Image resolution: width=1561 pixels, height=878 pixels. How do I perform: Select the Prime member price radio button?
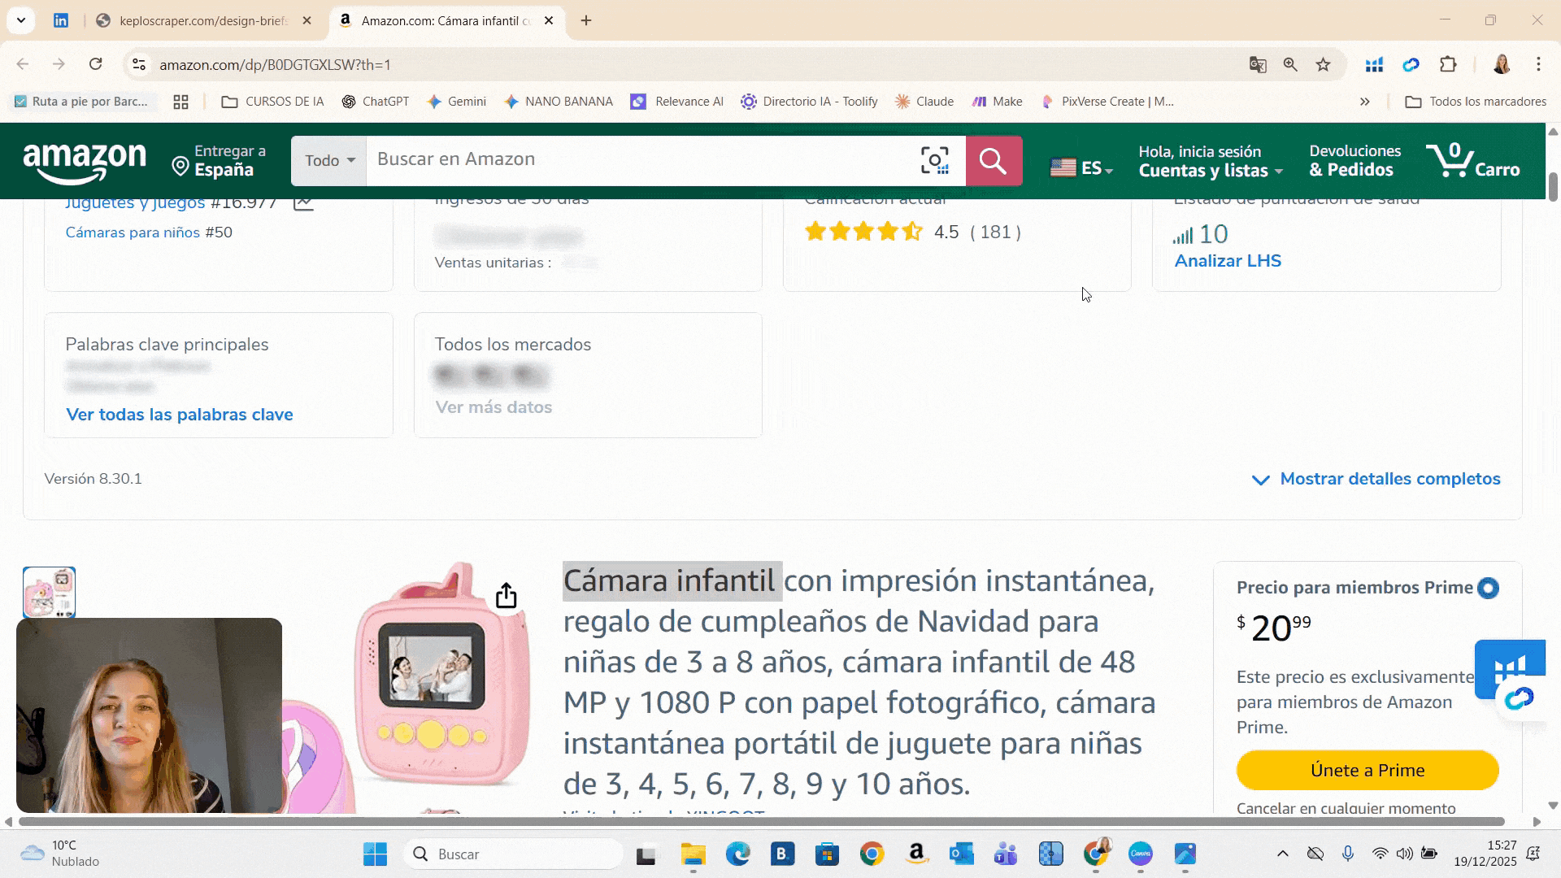pyautogui.click(x=1488, y=588)
